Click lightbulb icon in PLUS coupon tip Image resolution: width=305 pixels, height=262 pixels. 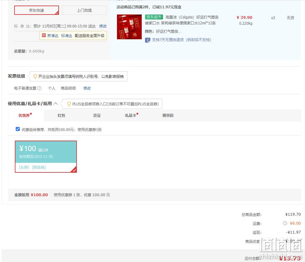[x=69, y=104]
